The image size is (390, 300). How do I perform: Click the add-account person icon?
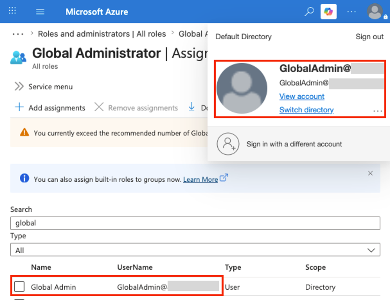click(228, 144)
